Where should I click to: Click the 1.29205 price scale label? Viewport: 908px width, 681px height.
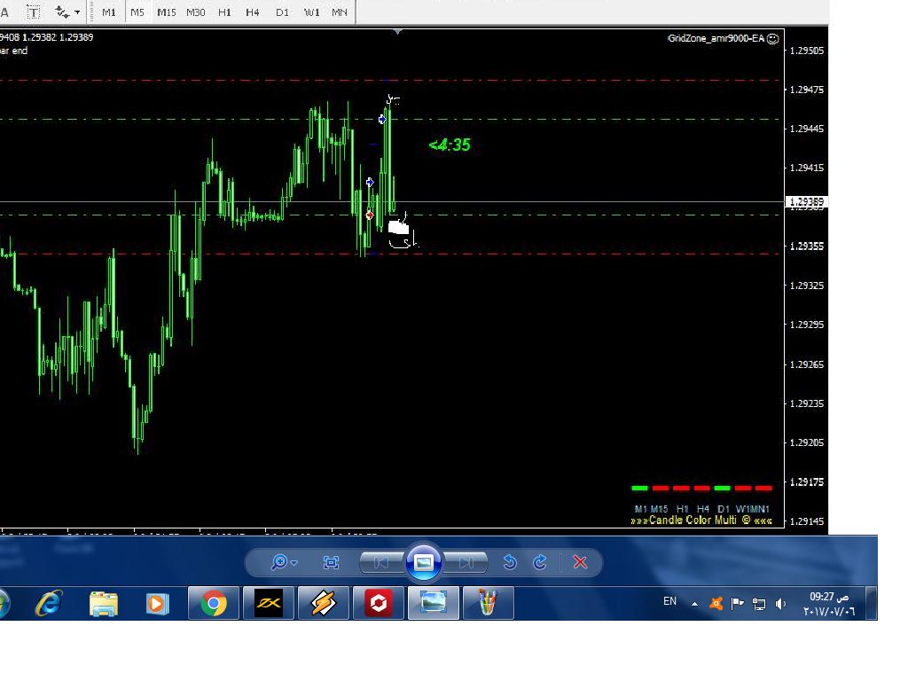807,442
